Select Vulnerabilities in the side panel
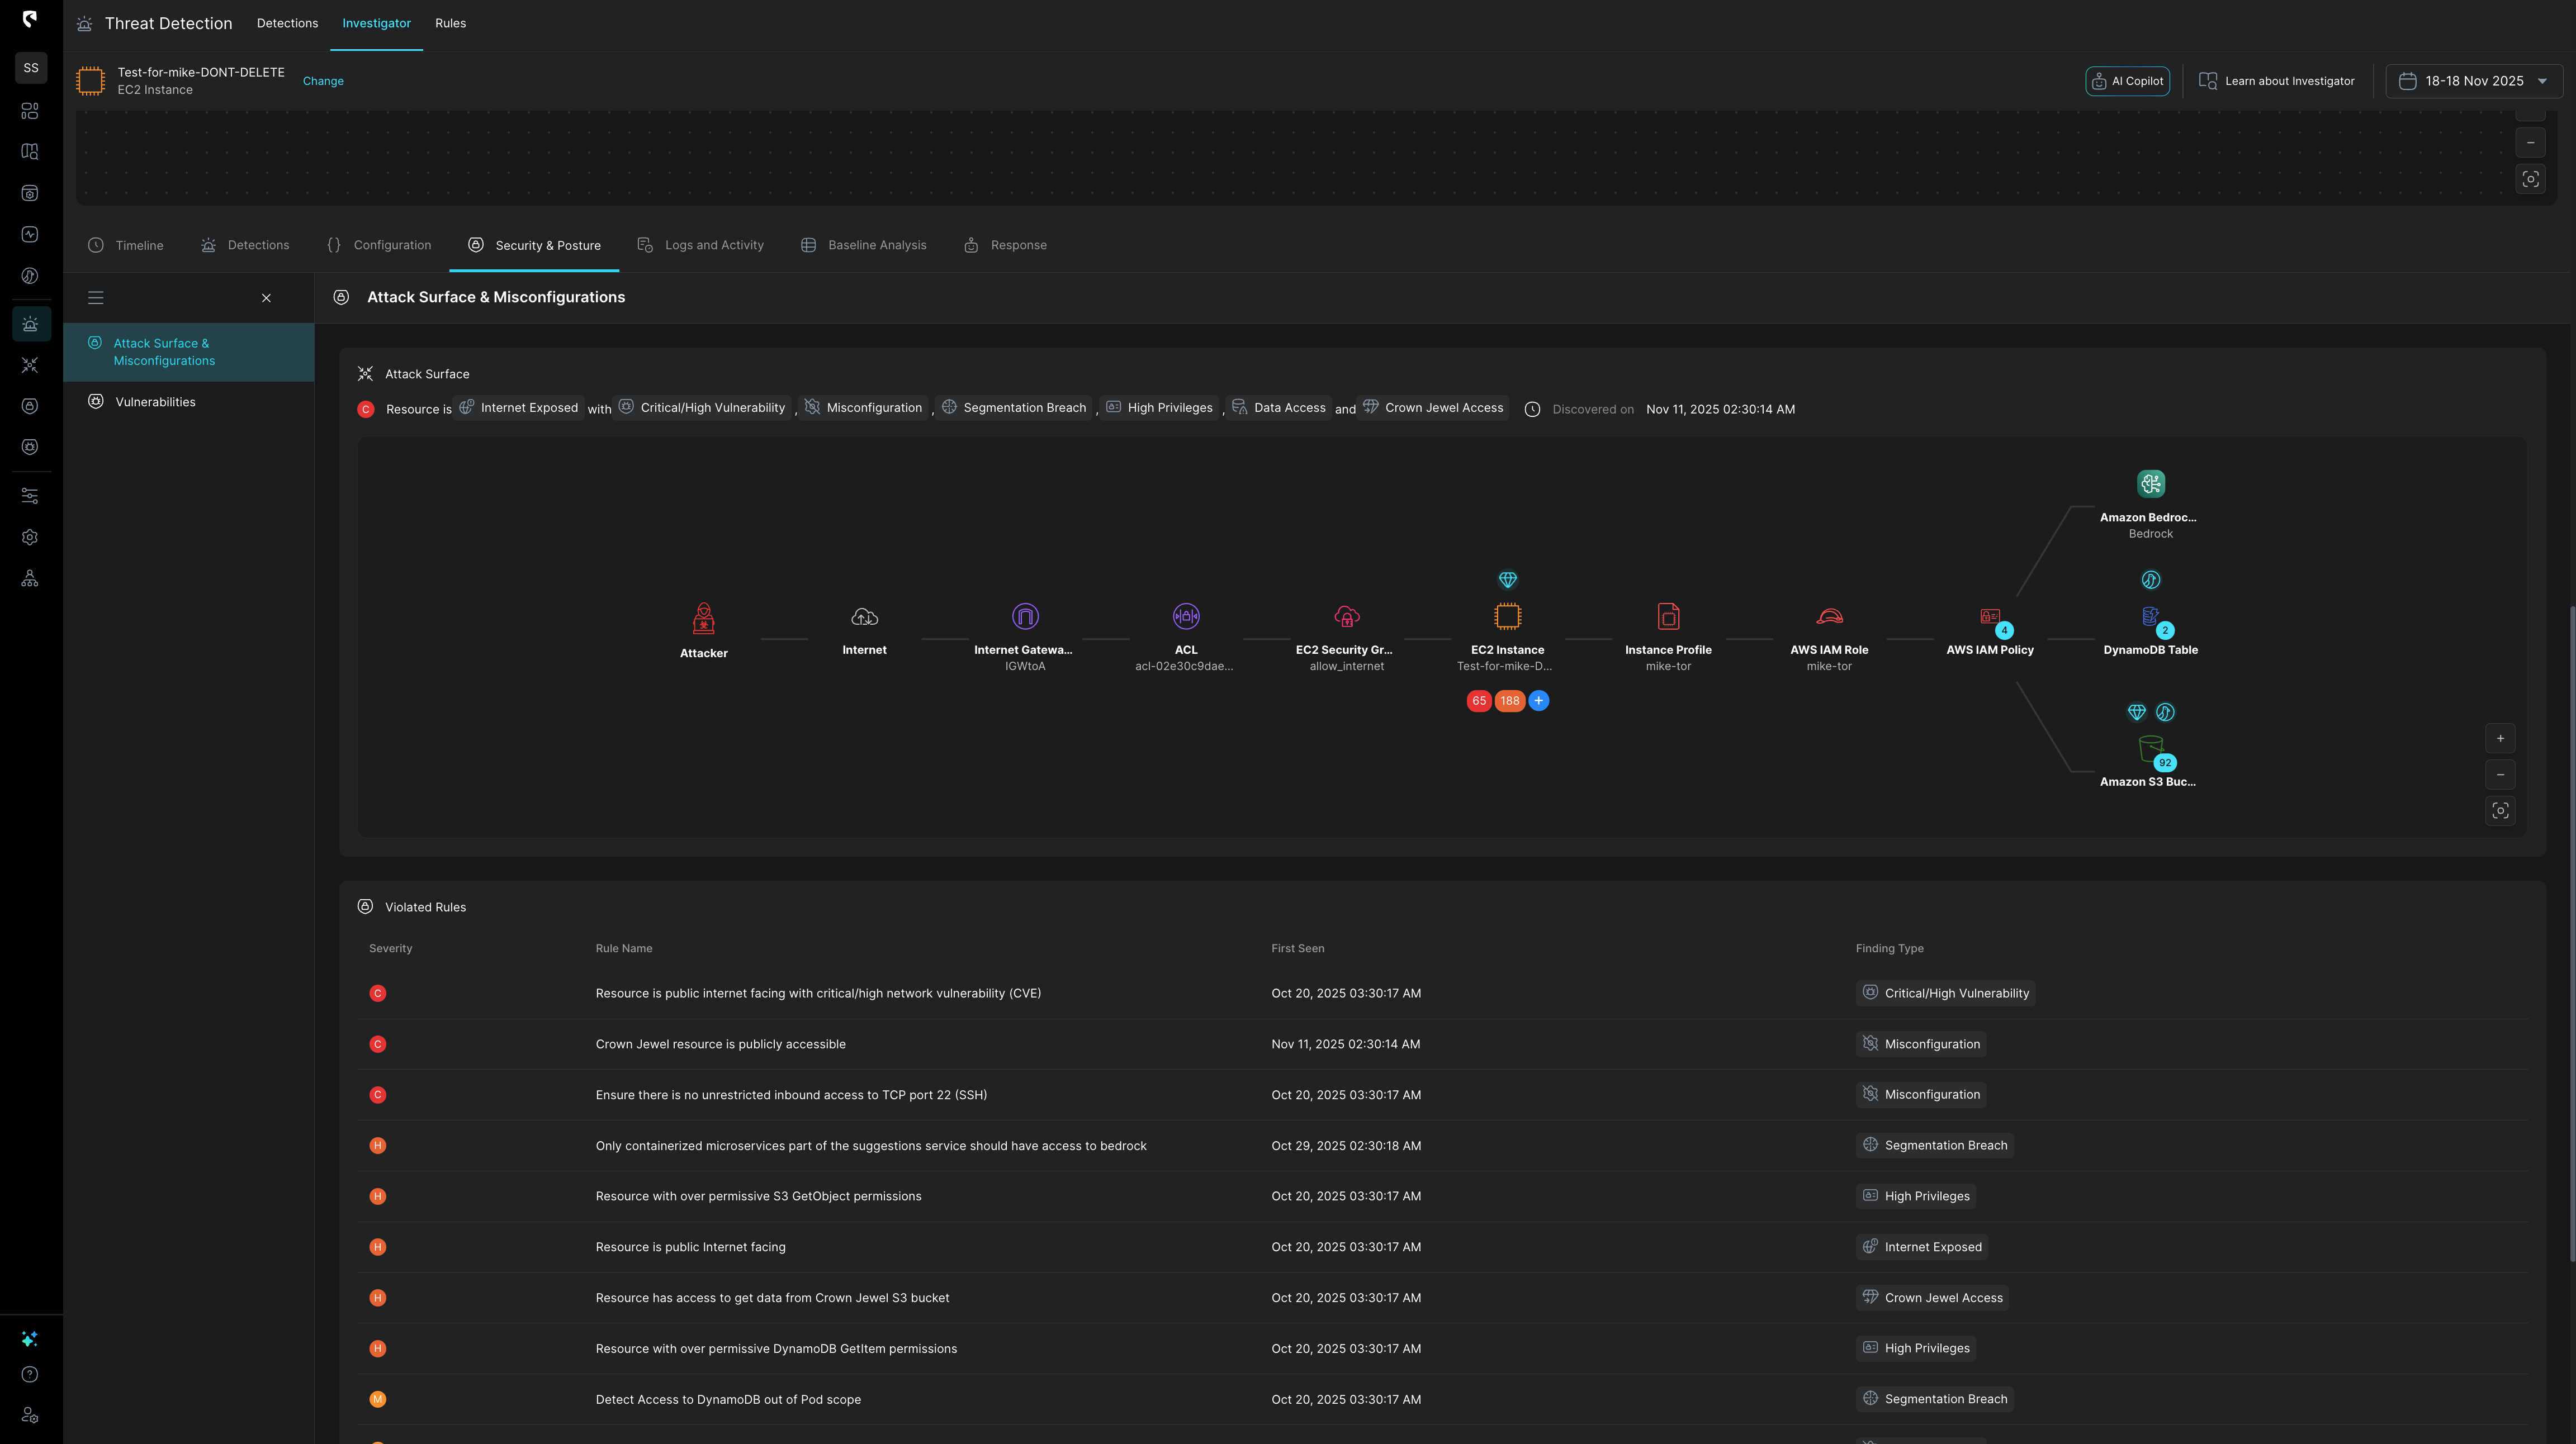The height and width of the screenshot is (1444, 2576). coord(155,402)
